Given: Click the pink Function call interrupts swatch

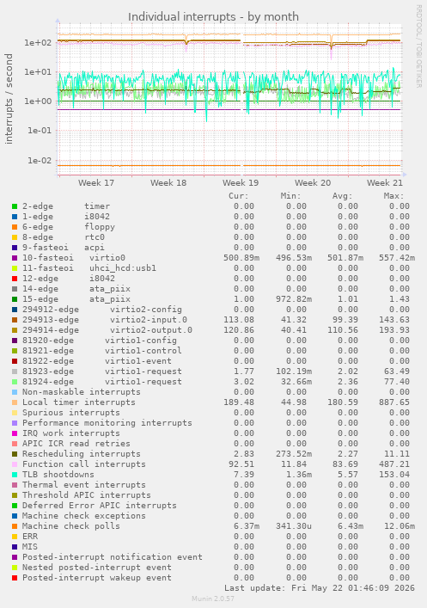Looking at the screenshot, I should point(15,464).
